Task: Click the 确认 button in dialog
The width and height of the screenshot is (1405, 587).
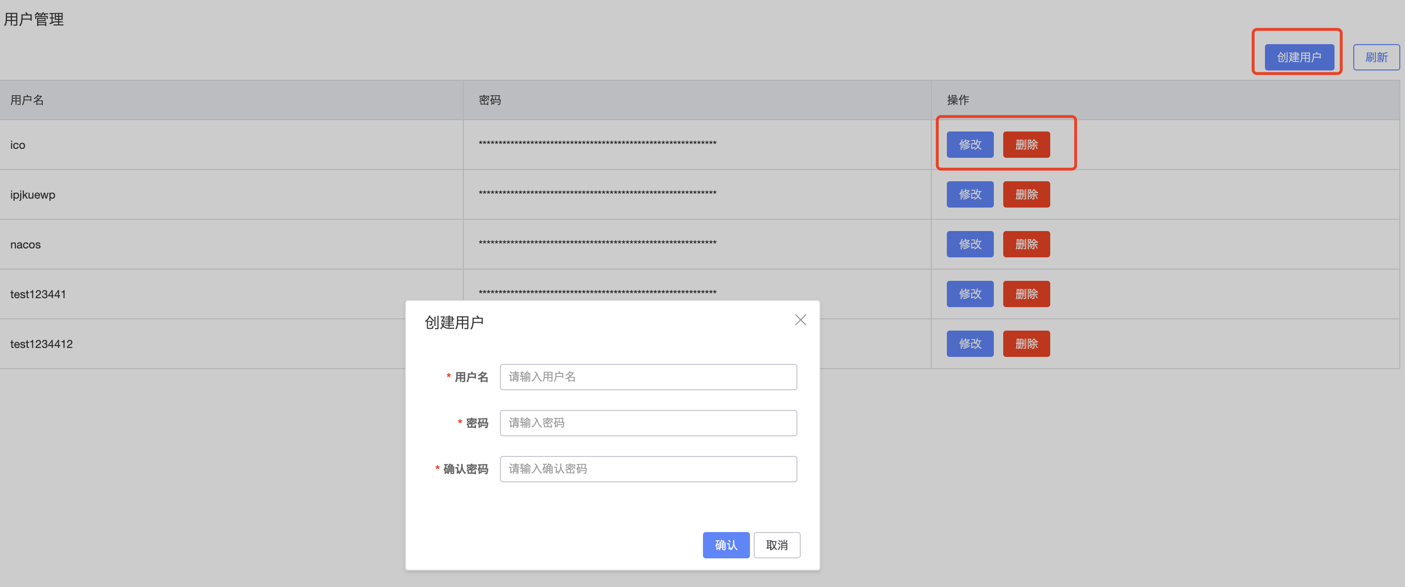Action: 726,545
